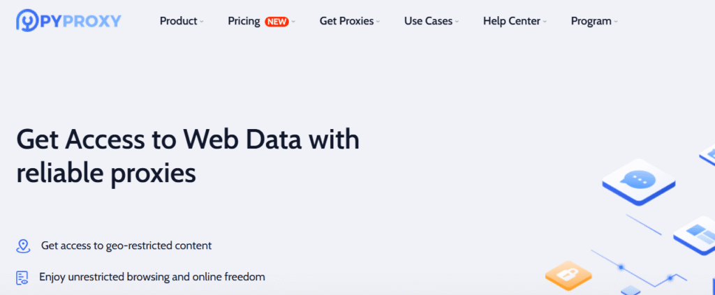This screenshot has height=295, width=715.
Task: Expand the Use Cases dropdown chevron
Action: (x=457, y=22)
